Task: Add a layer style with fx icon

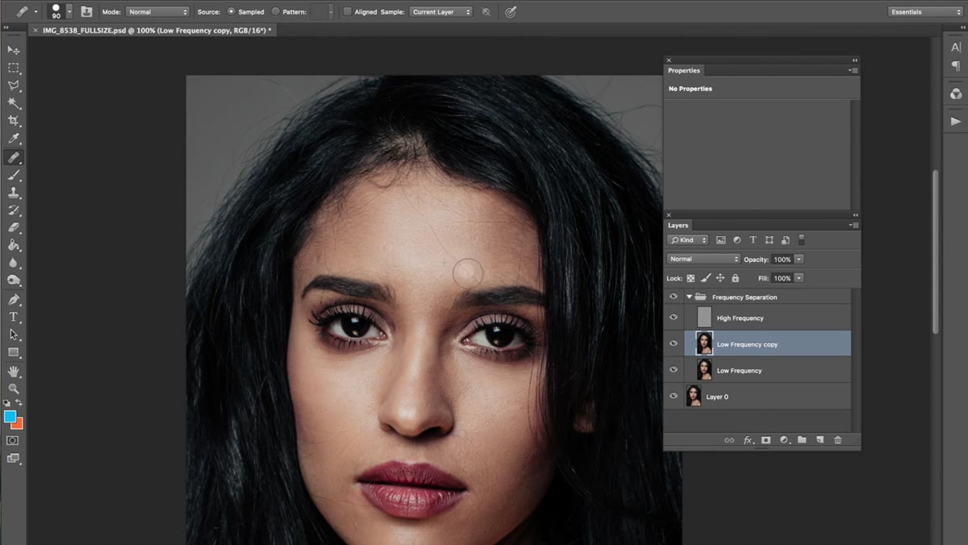Action: [x=748, y=440]
